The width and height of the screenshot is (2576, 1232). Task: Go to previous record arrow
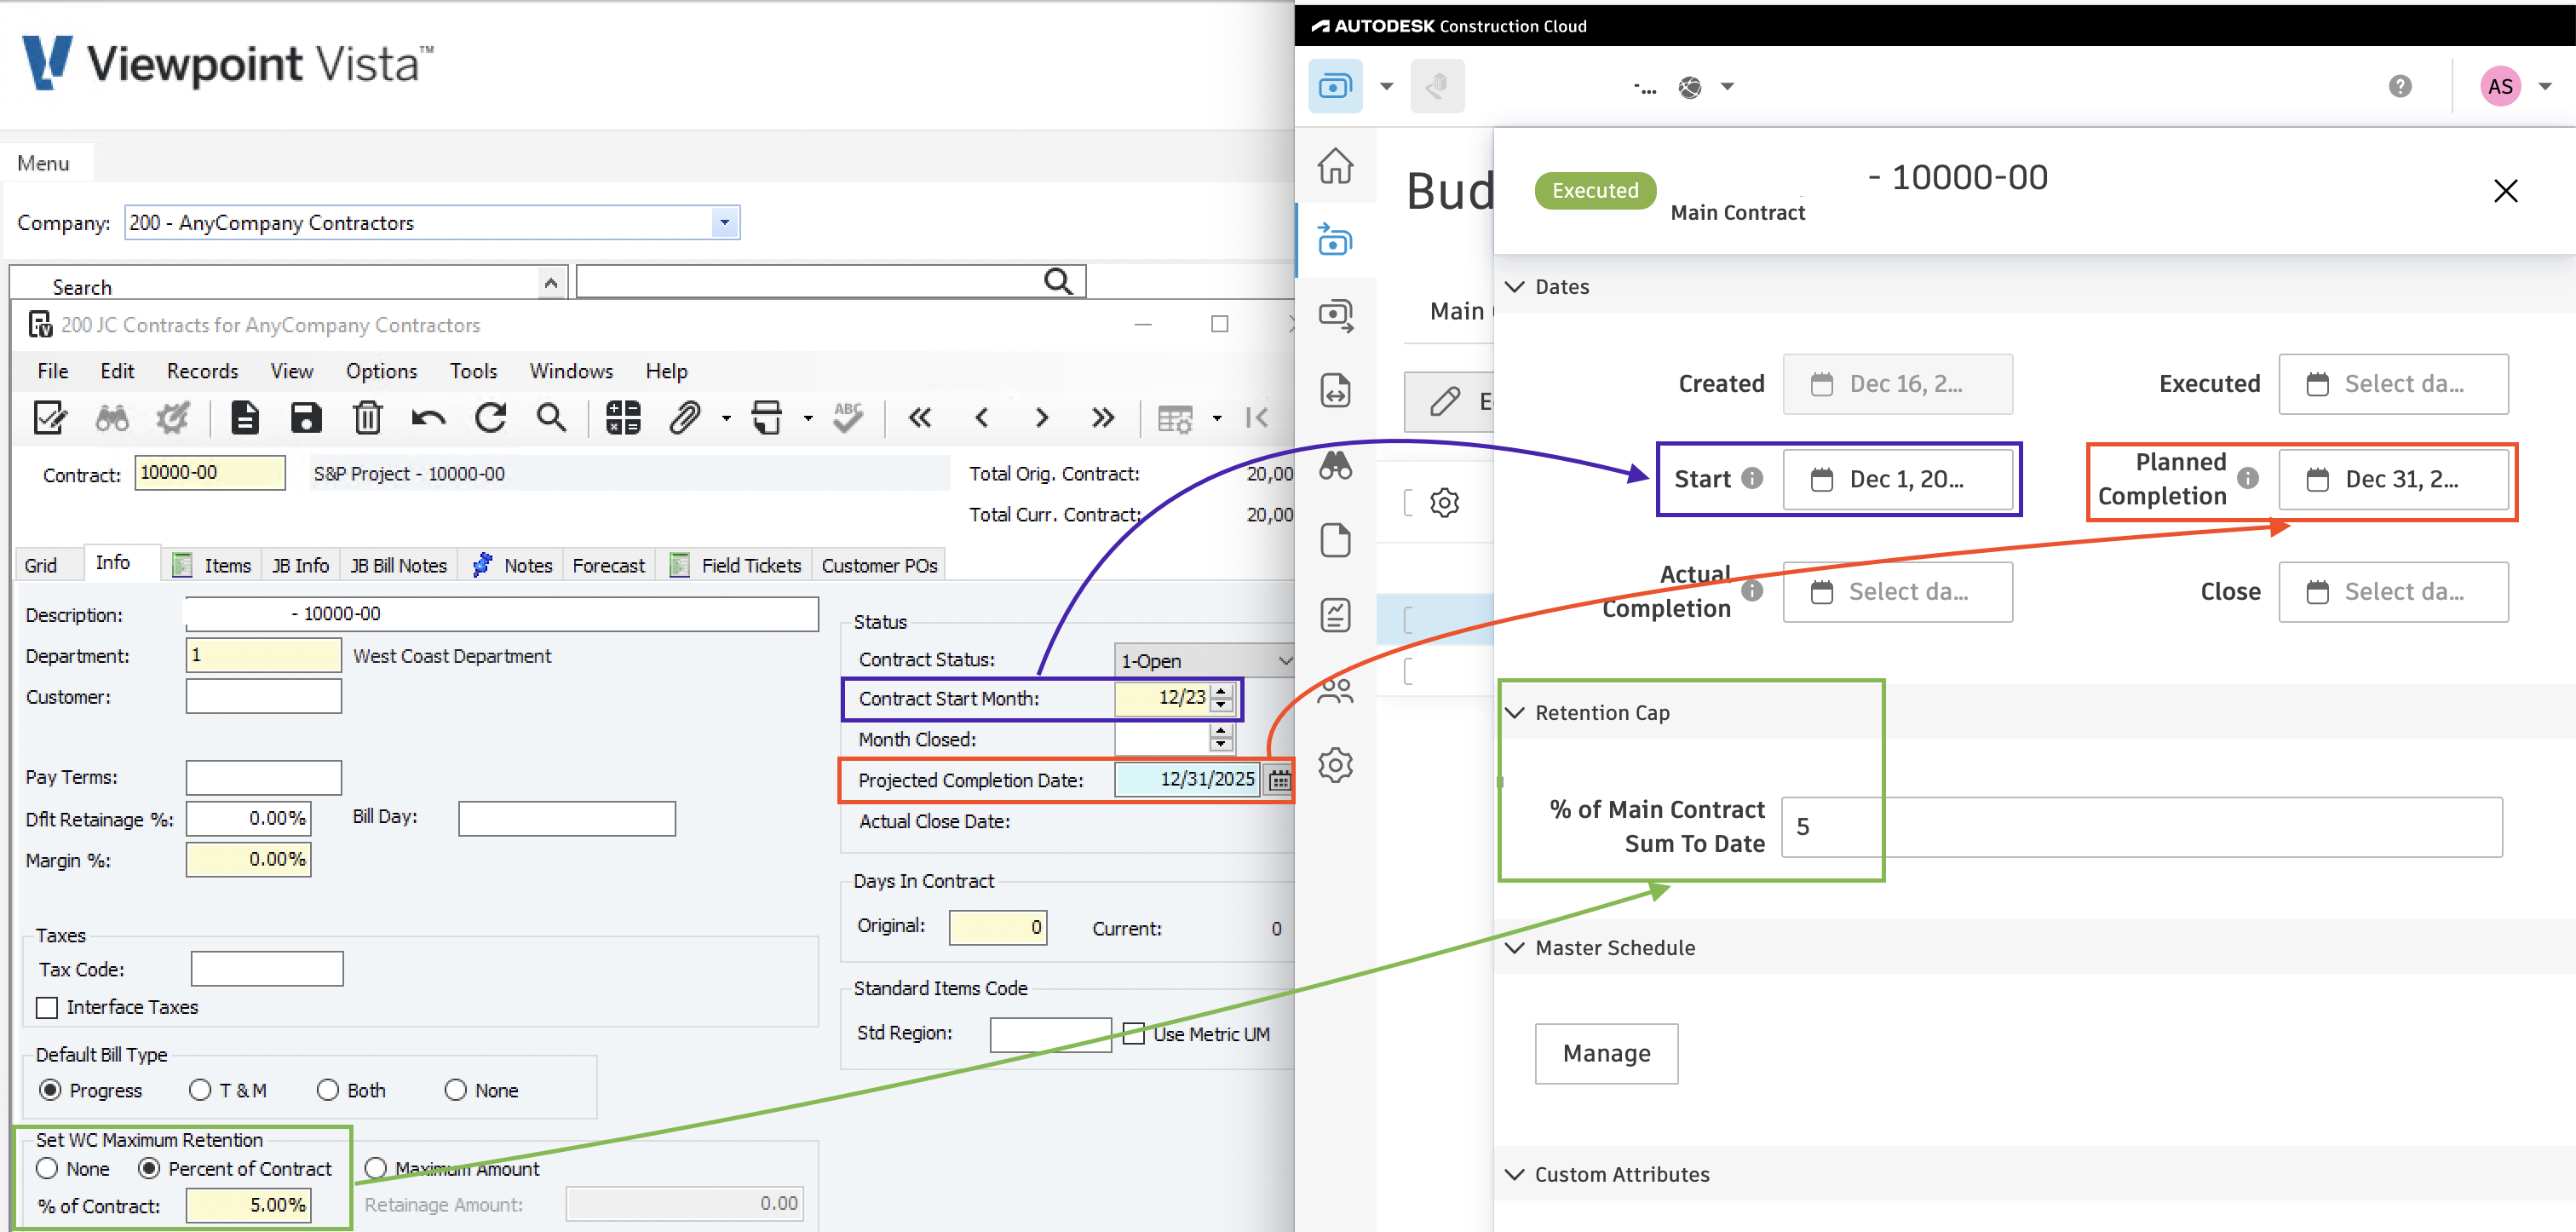pos(981,418)
